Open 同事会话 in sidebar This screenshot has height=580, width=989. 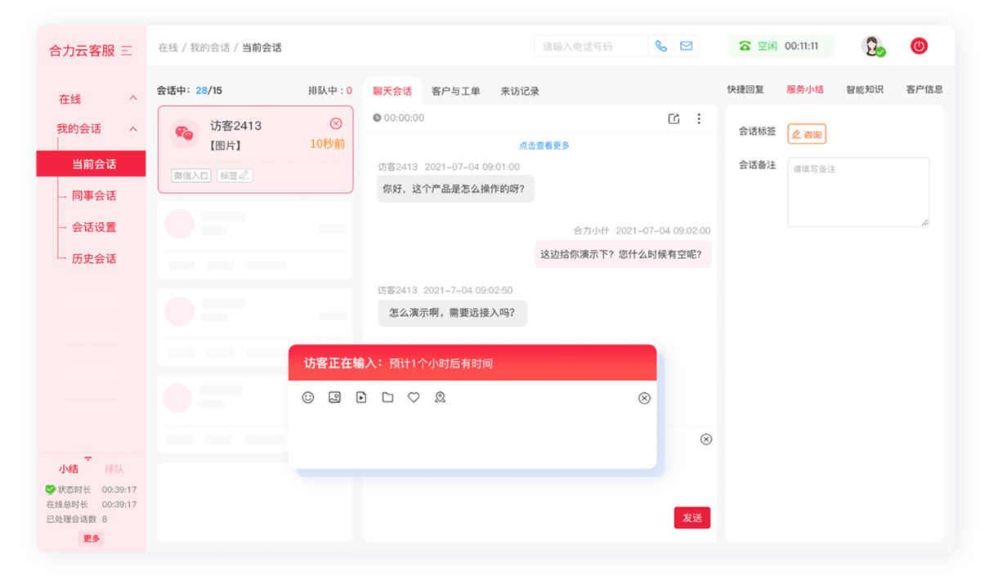(94, 195)
